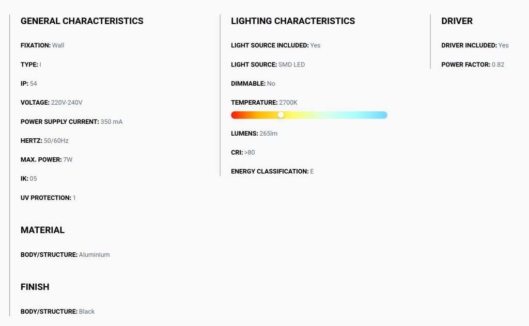Viewport: 529px width, 326px height.
Task: Click the Fixation: Wall specification
Action: click(x=42, y=45)
